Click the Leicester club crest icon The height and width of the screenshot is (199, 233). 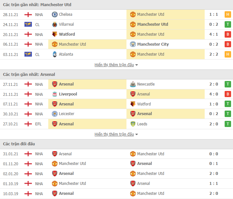pyautogui.click(x=54, y=114)
